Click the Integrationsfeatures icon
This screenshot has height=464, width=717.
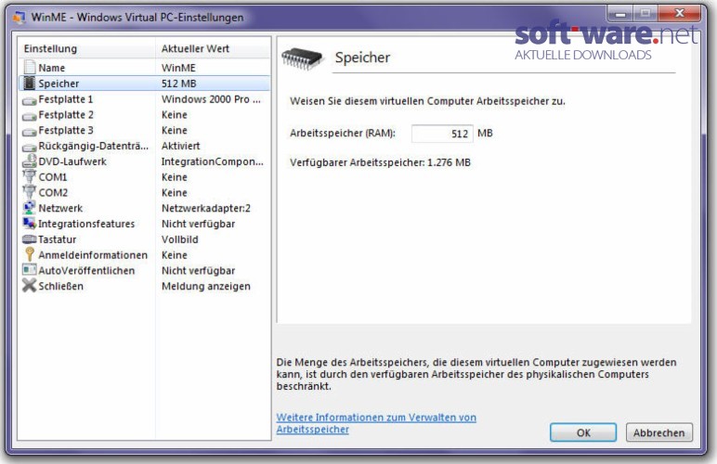coord(30,224)
